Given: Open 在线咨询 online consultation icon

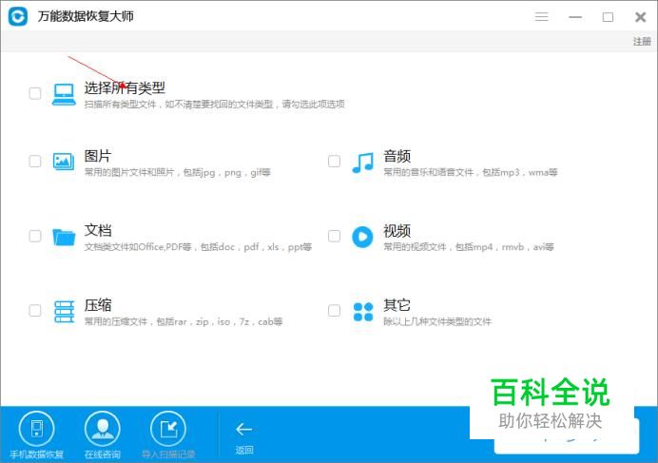Looking at the screenshot, I should (103, 429).
